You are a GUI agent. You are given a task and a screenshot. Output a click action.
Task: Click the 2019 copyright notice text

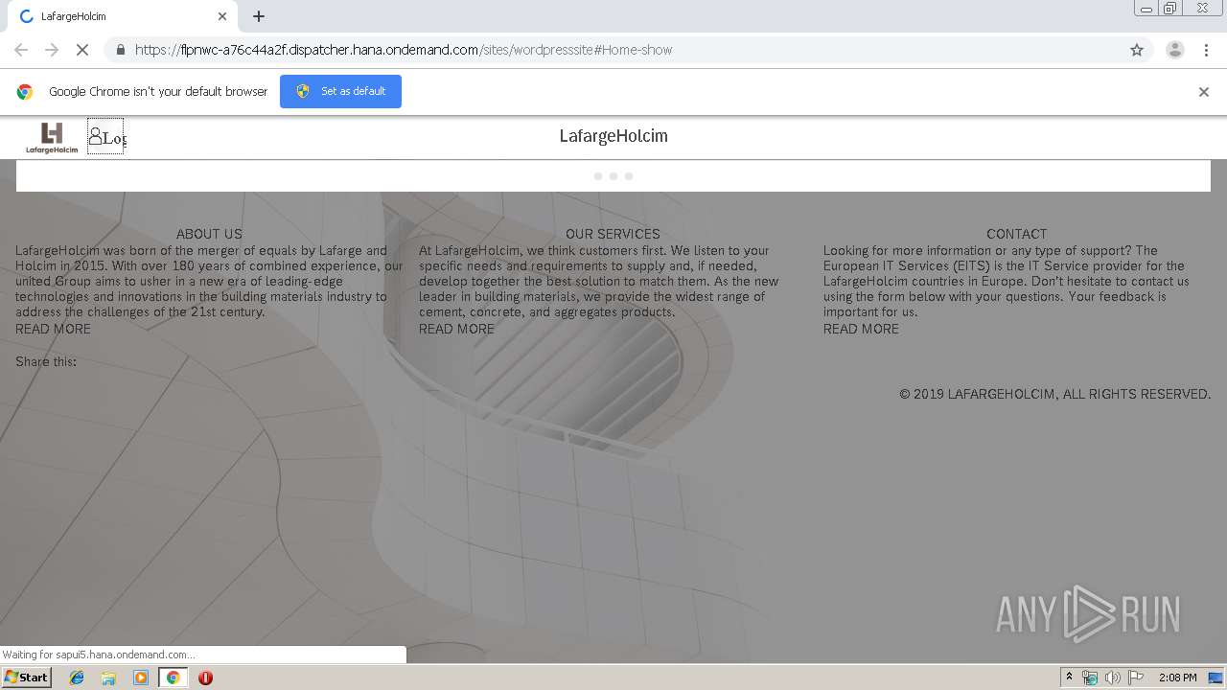1054,394
